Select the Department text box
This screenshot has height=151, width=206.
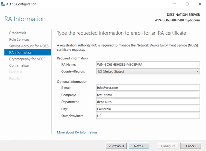148,102
